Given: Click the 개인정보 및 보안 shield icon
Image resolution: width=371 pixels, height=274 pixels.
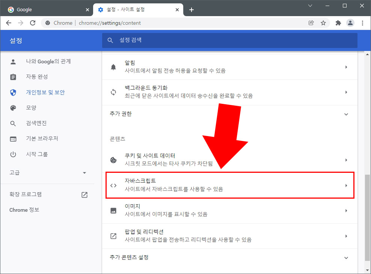Looking at the screenshot, I should [13, 92].
